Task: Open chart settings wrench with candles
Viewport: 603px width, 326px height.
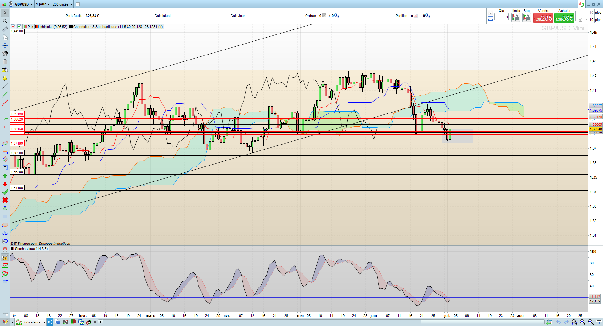Action: click(89, 322)
